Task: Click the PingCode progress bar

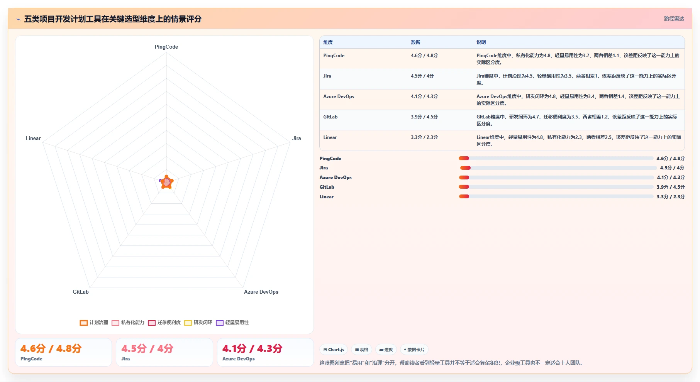Action: 556,158
